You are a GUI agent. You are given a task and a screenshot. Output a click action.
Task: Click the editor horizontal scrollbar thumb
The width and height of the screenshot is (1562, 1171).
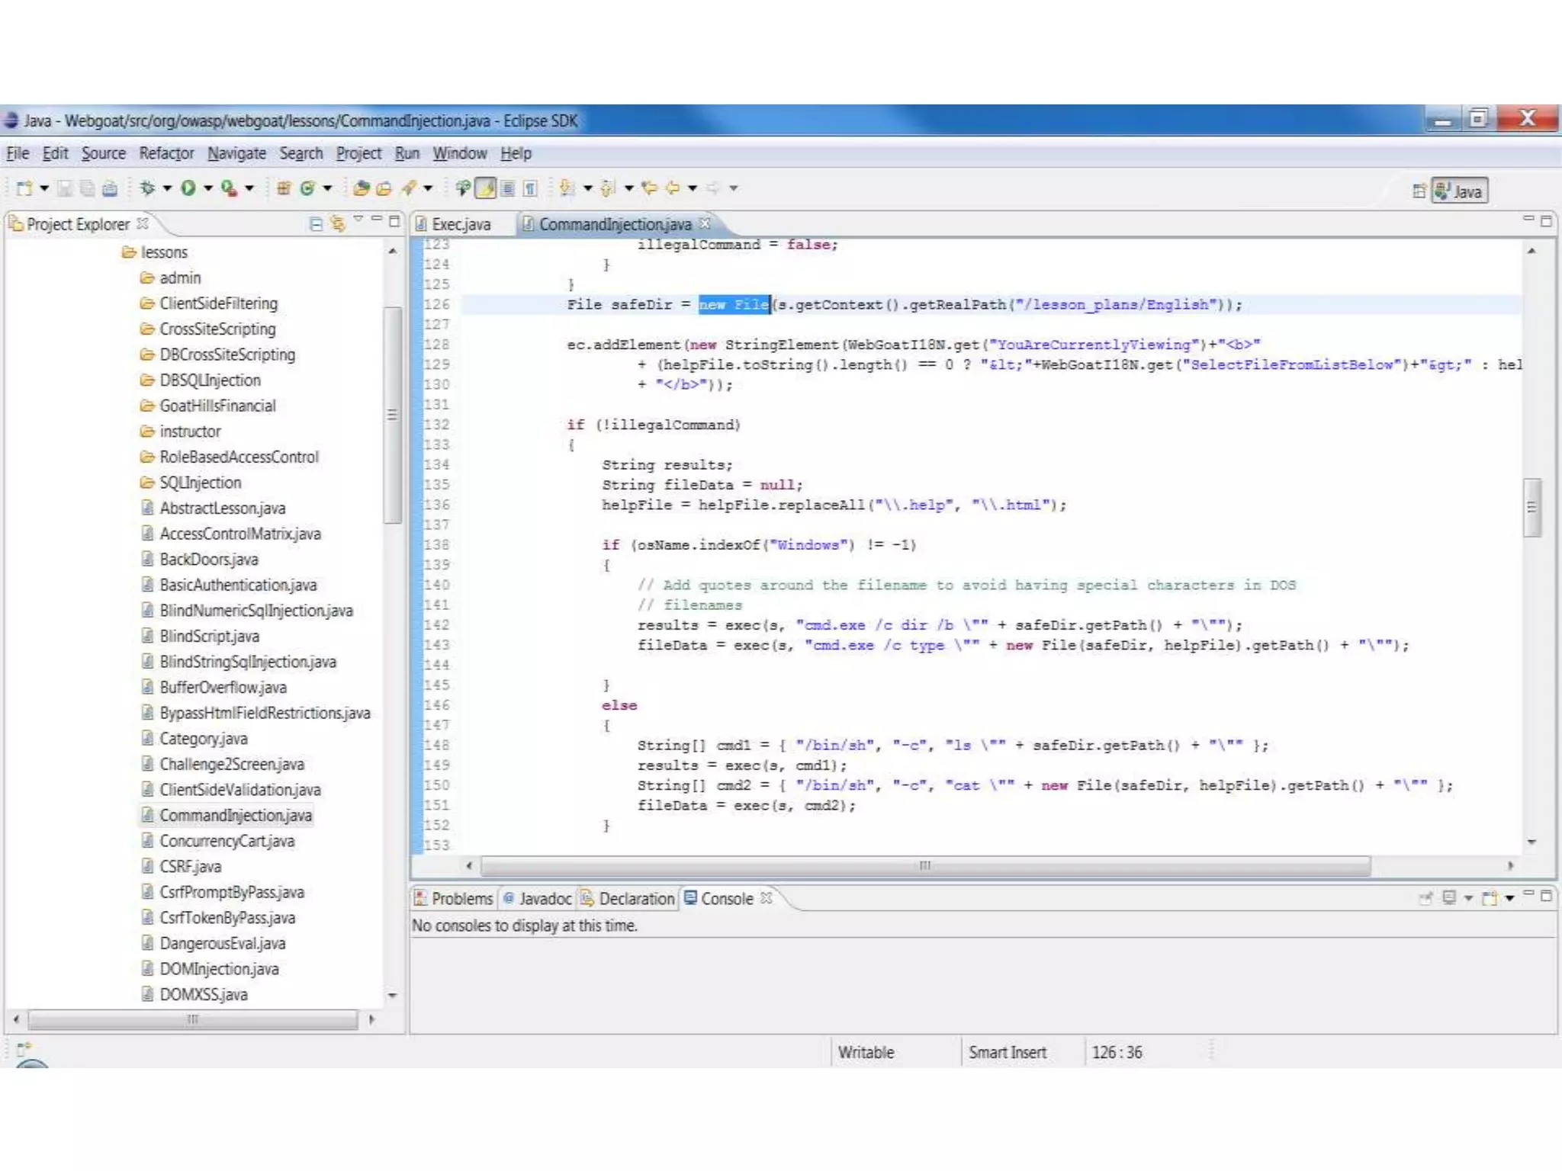pyautogui.click(x=924, y=865)
